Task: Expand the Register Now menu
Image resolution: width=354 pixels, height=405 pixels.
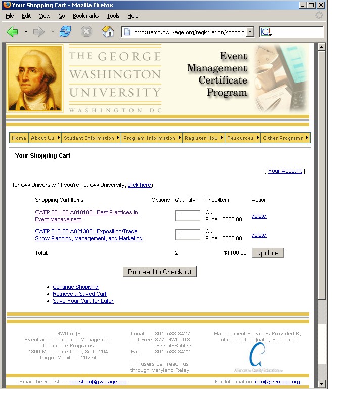Action: [204, 138]
